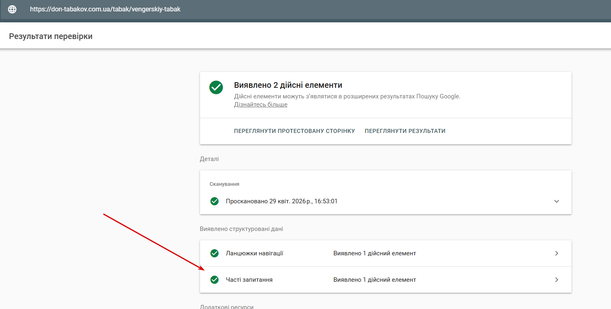Click the valid item status in the Ланцюжки навігації row
Image resolution: width=611 pixels, height=309 pixels.
374,253
